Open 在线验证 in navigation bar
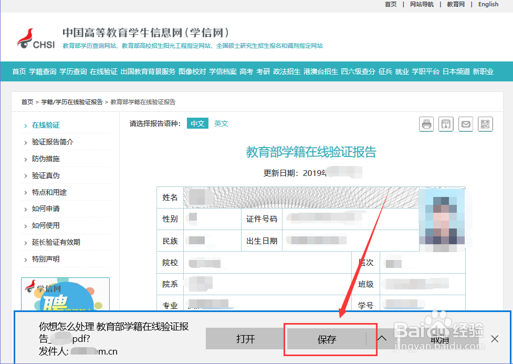The image size is (513, 364). [104, 71]
